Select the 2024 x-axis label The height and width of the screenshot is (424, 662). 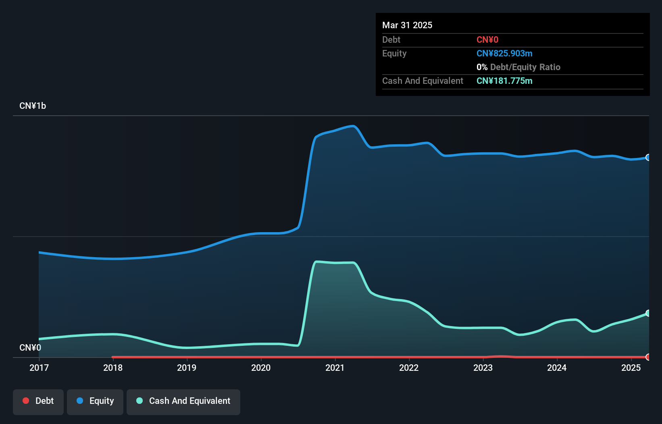(x=557, y=368)
